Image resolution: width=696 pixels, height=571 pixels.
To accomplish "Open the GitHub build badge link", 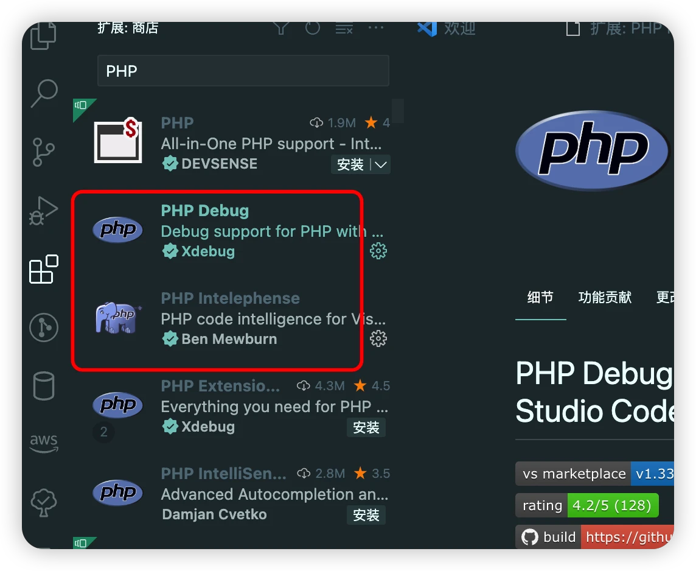I will click(594, 537).
